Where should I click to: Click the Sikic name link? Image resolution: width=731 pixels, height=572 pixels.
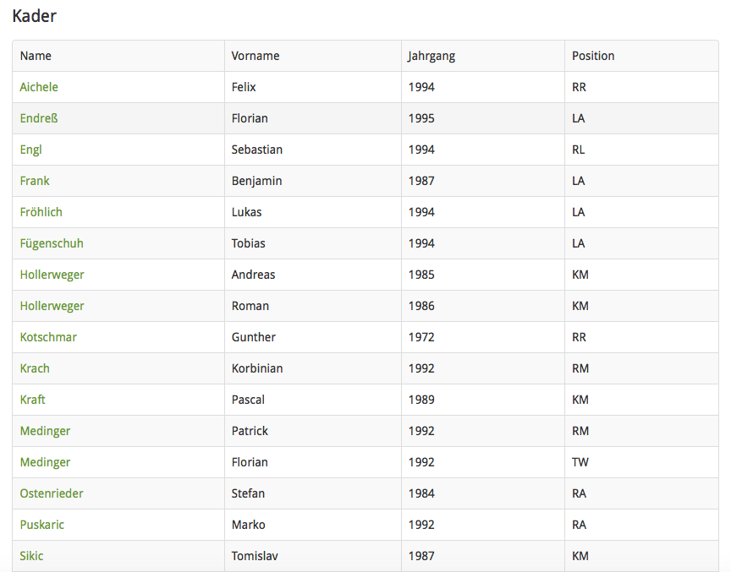32,556
